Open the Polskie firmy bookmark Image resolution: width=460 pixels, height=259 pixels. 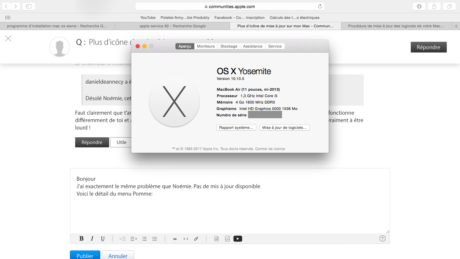pyautogui.click(x=185, y=18)
